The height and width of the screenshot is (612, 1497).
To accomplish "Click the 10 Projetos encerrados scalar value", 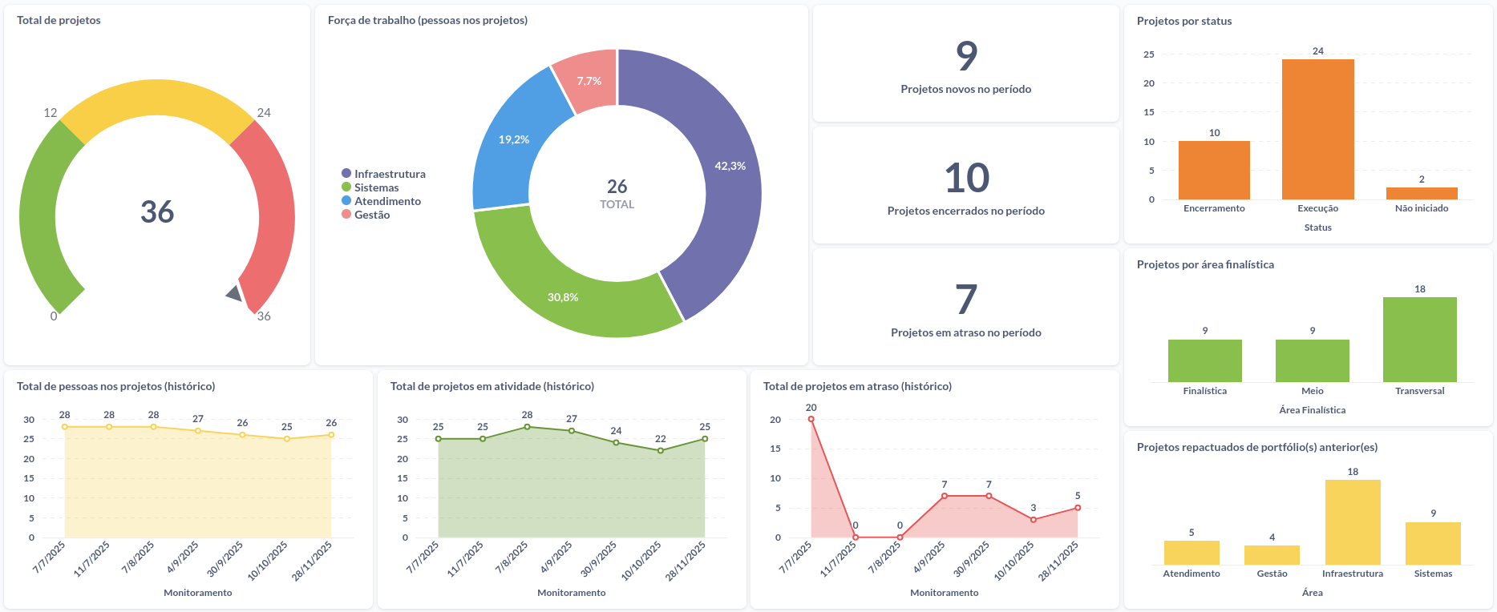I will coord(966,179).
